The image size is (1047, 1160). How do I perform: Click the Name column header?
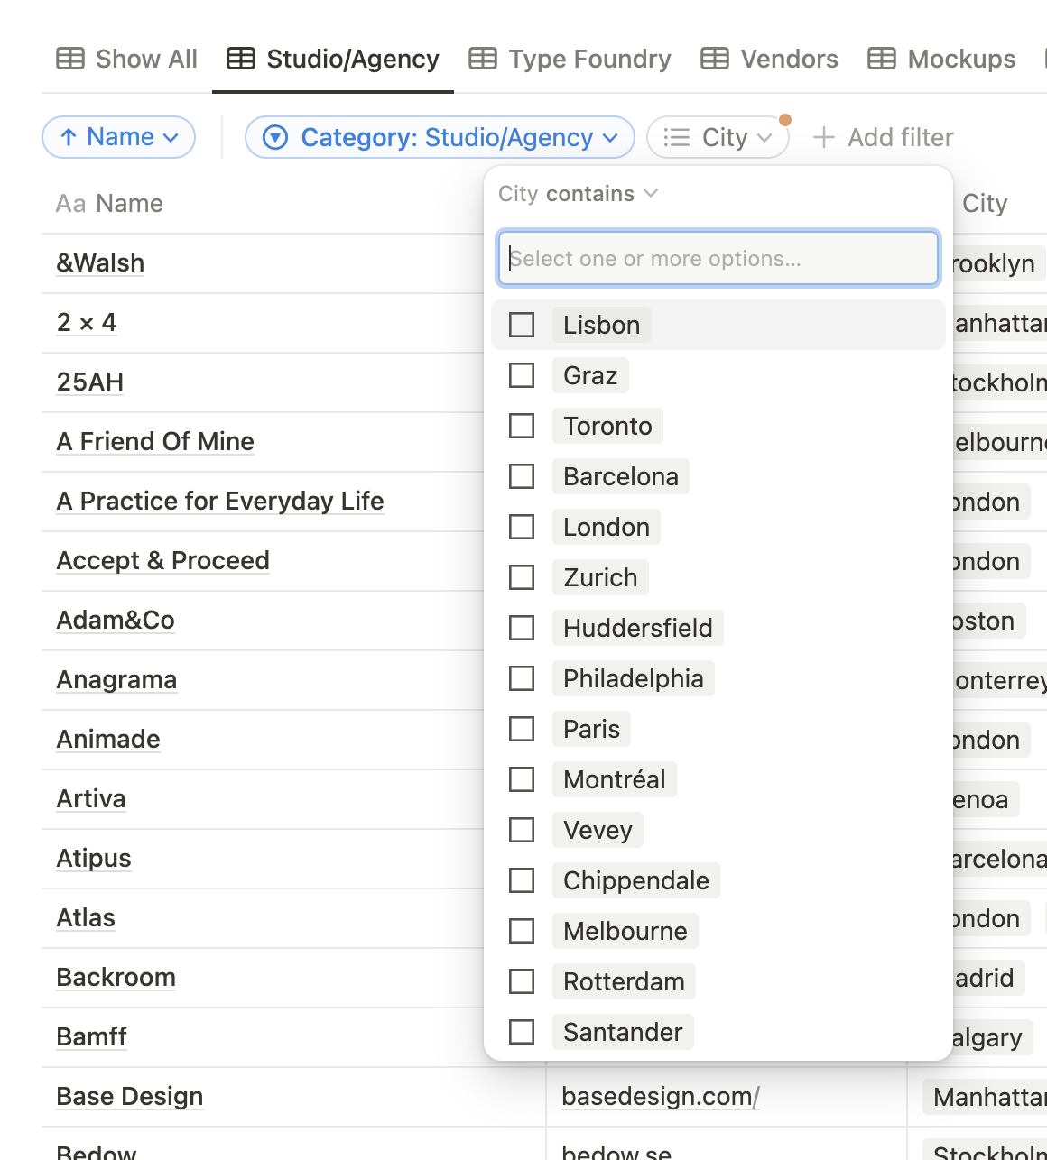109,204
